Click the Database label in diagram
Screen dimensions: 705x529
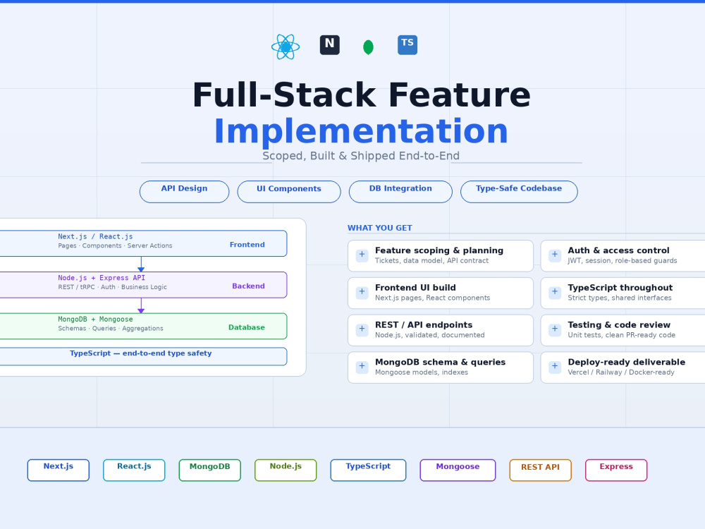click(246, 327)
